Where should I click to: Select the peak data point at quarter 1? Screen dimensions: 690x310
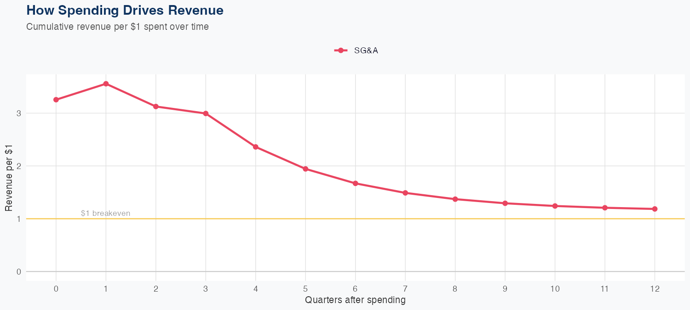106,84
